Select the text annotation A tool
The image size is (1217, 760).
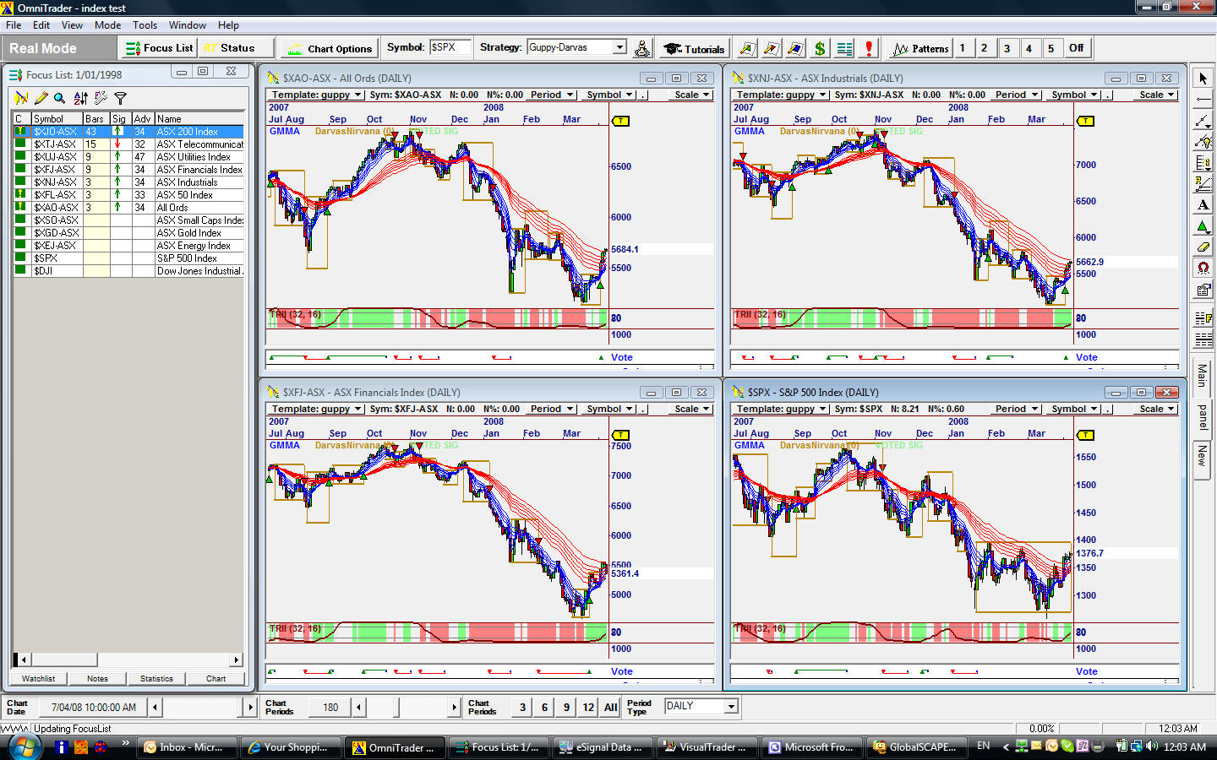(x=1203, y=204)
